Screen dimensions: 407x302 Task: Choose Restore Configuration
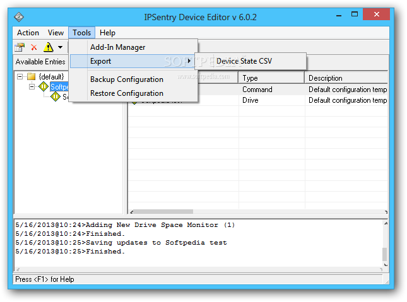coord(134,93)
